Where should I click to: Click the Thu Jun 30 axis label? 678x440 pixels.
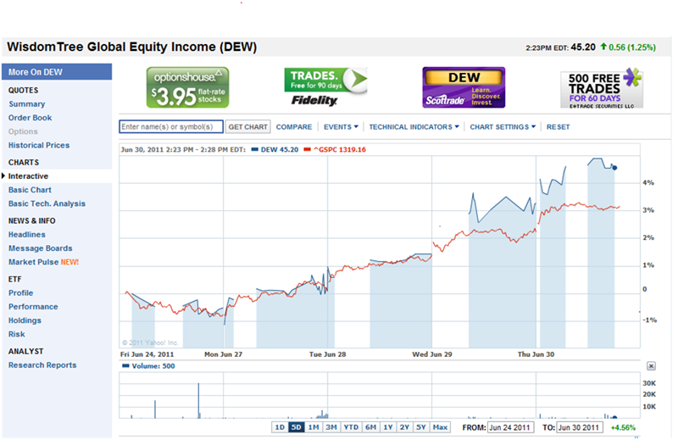[x=536, y=354]
